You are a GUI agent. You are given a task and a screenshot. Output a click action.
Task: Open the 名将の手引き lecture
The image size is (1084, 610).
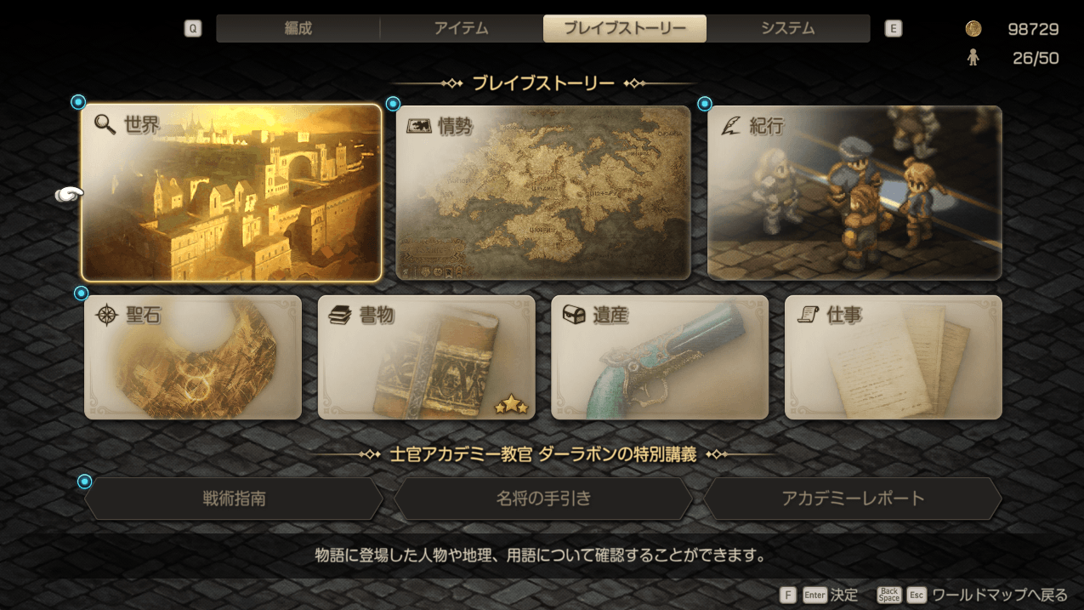pyautogui.click(x=543, y=499)
